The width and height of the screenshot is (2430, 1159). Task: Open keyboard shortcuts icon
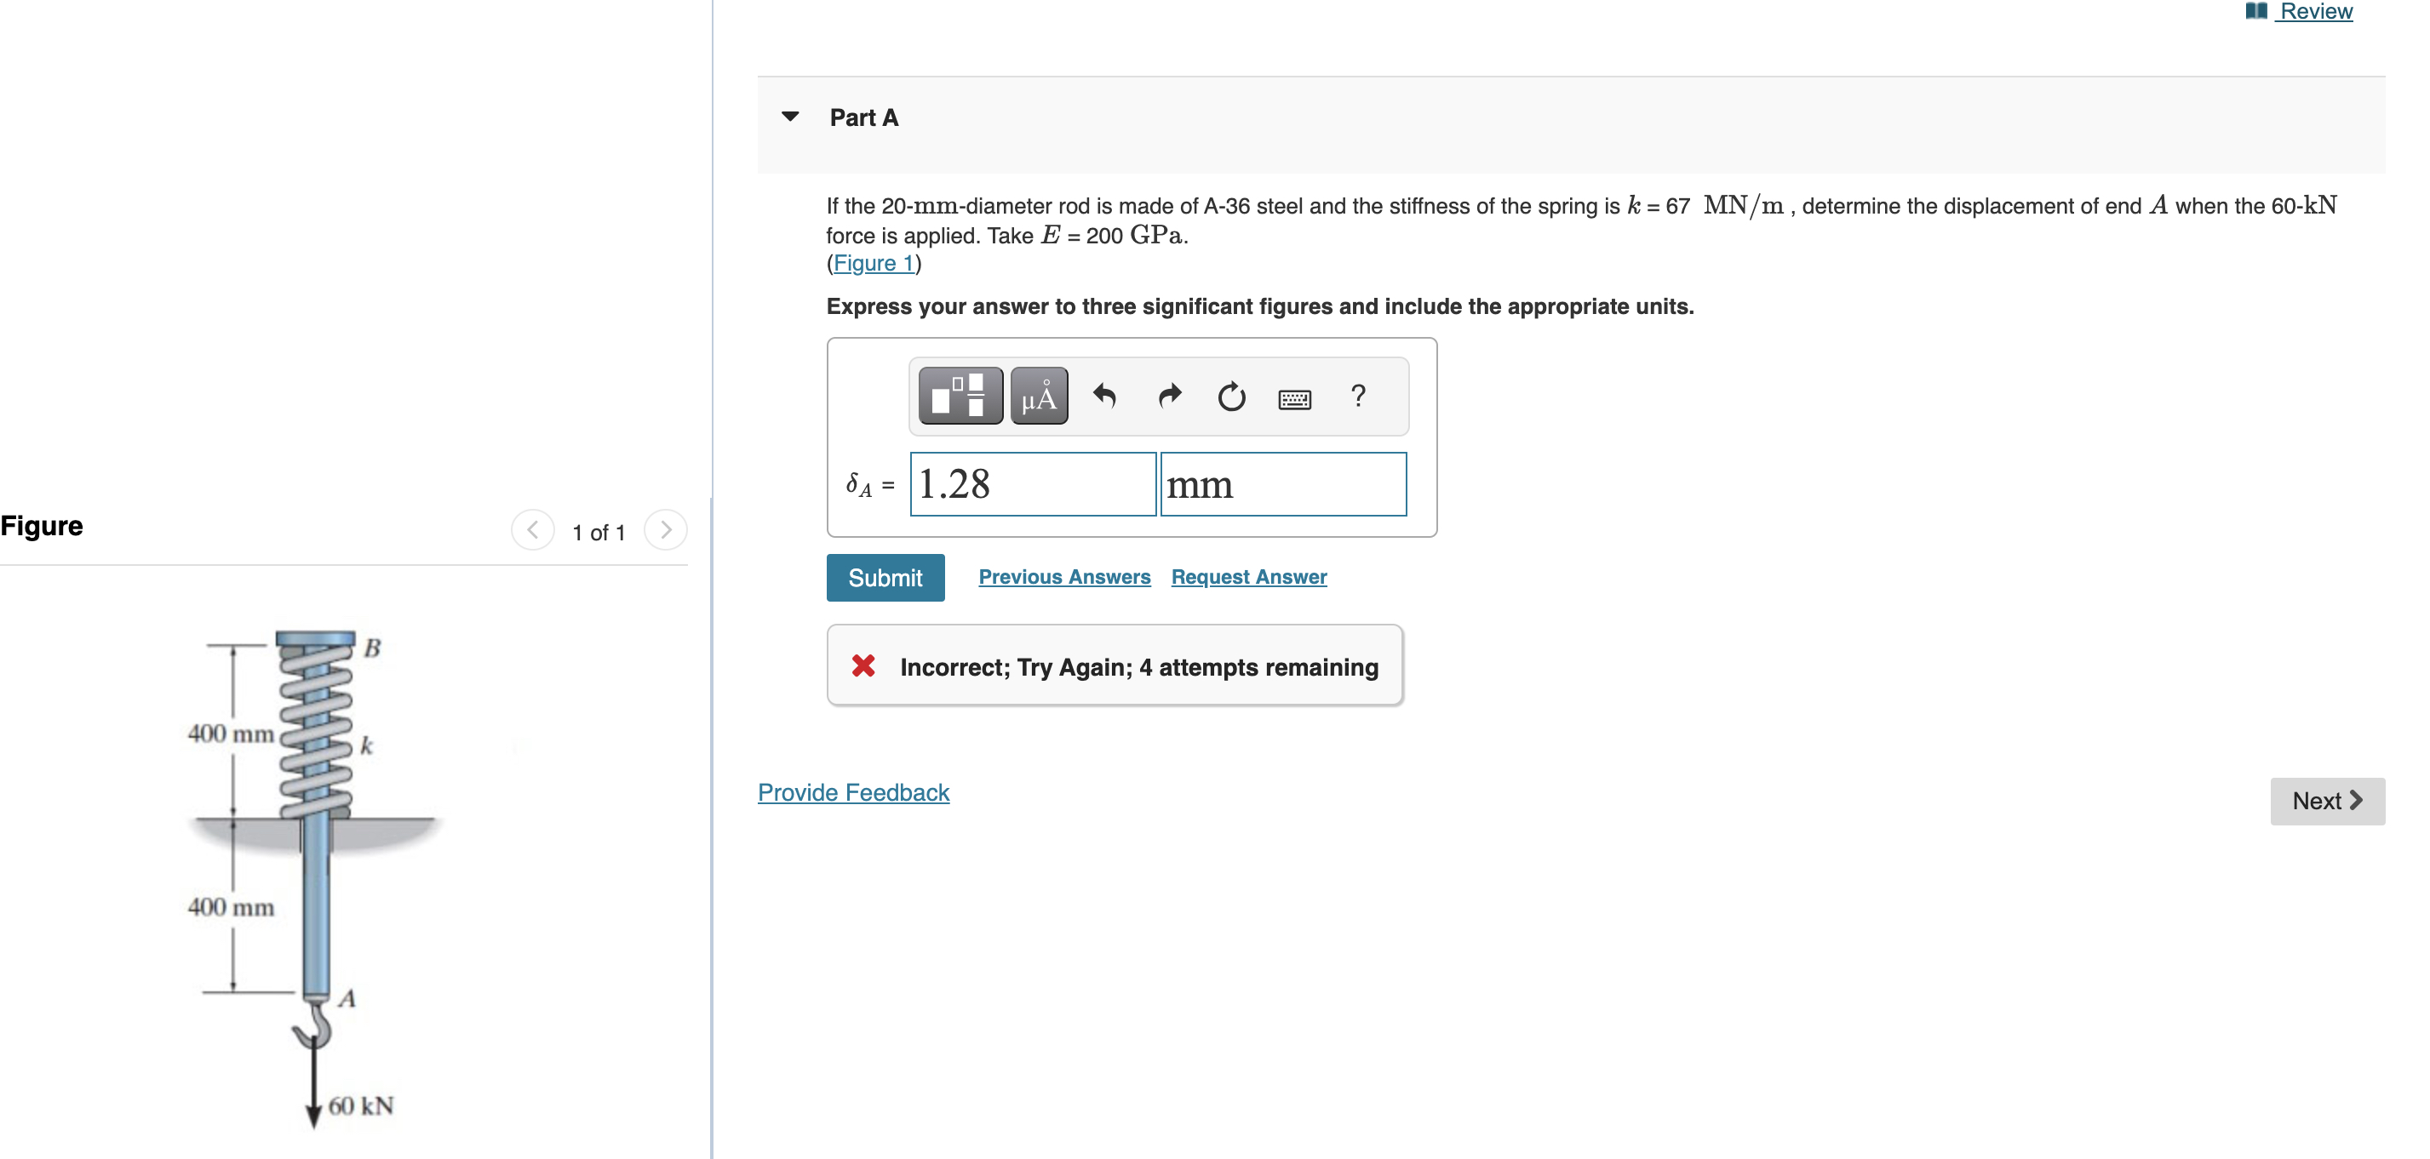coord(1293,399)
